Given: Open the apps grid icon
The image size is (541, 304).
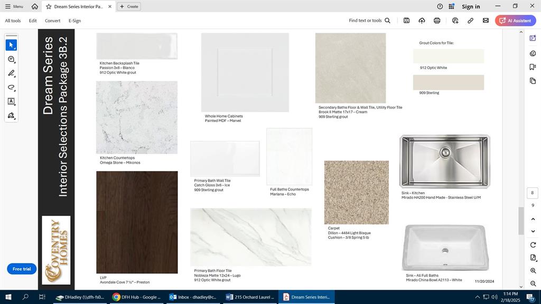Looking at the screenshot, I should coord(451,6).
